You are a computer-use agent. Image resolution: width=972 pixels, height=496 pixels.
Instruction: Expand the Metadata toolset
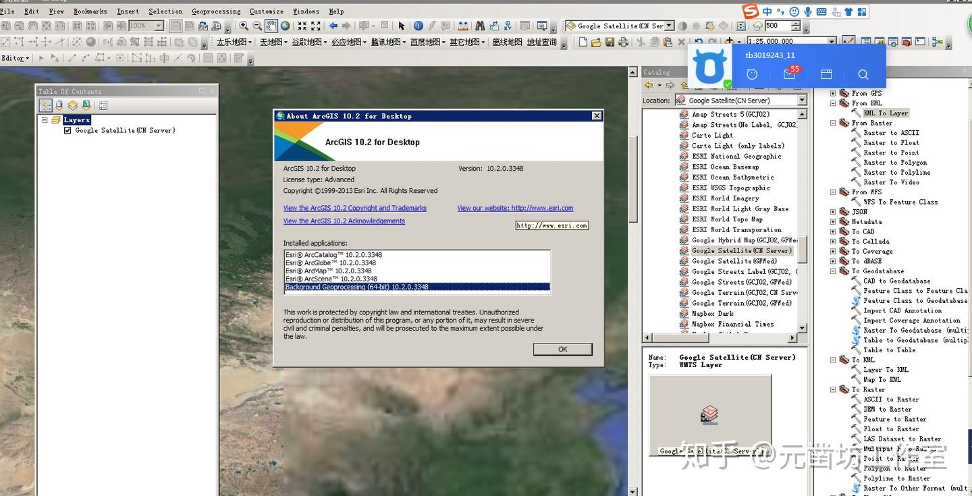point(833,221)
